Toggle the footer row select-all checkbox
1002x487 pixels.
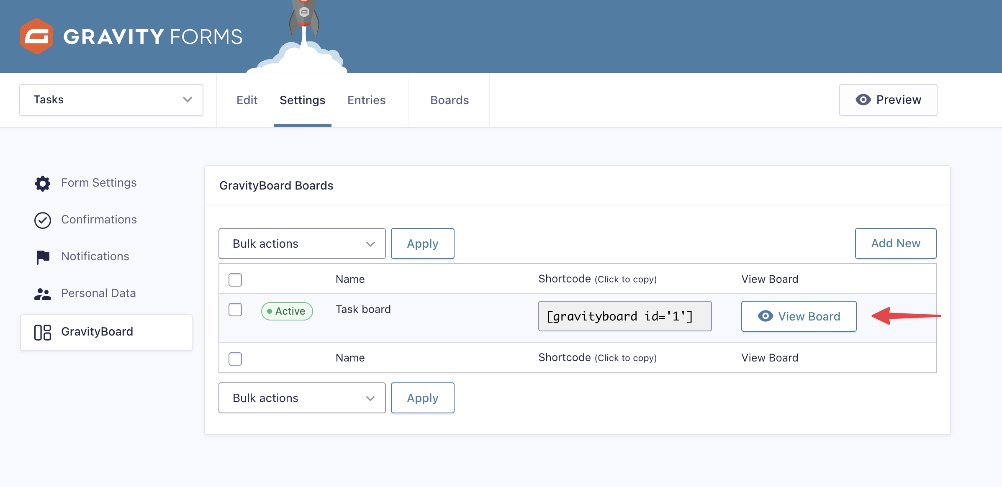click(235, 359)
